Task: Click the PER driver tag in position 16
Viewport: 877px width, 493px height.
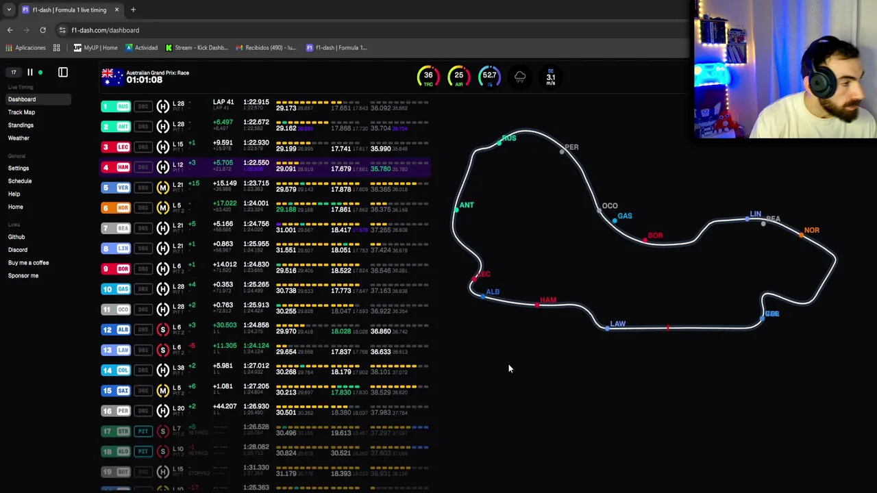Action: (x=116, y=411)
